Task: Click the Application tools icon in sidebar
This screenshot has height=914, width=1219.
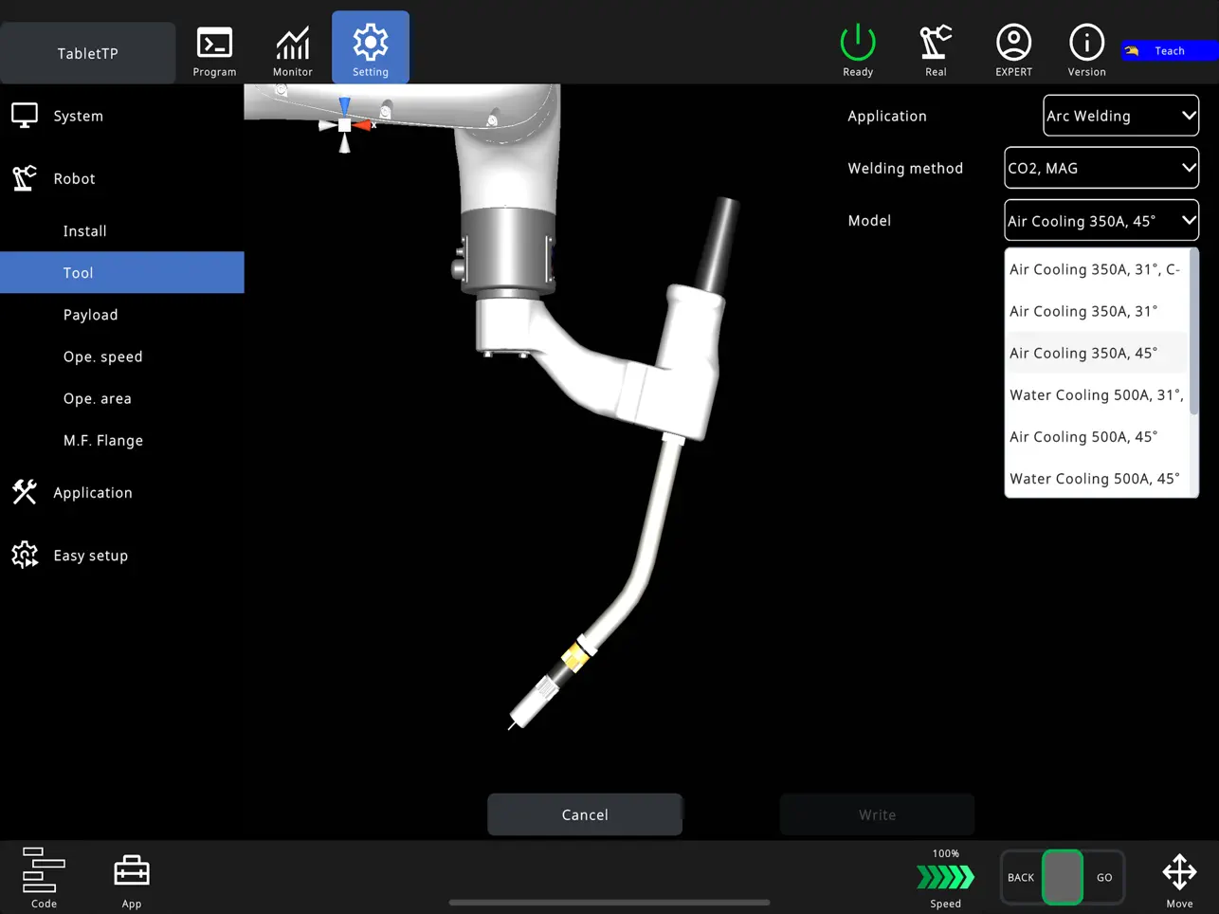Action: [25, 492]
